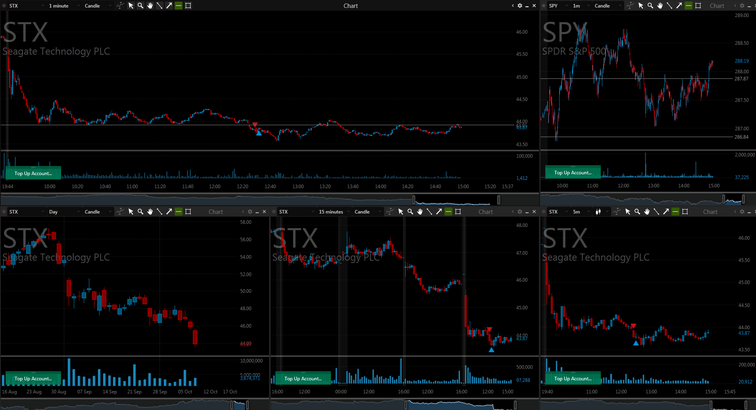Screen dimensions: 756x410
Task: Select rectangle tool in STX 1 minute chart
Action: pos(188,6)
